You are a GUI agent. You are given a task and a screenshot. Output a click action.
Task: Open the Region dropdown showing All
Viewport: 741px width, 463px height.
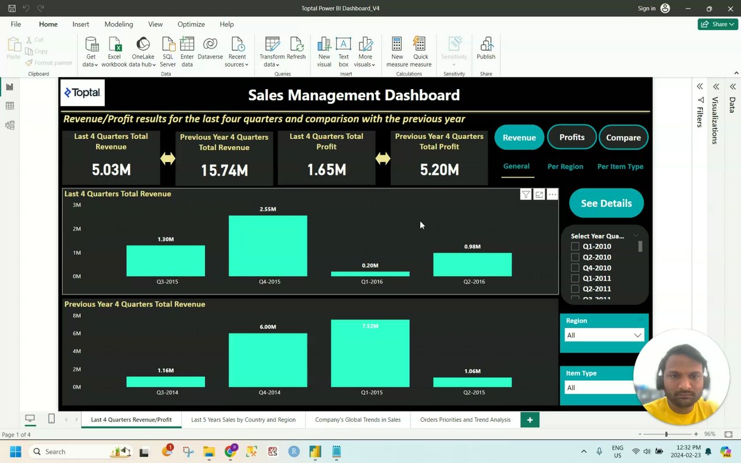point(604,335)
